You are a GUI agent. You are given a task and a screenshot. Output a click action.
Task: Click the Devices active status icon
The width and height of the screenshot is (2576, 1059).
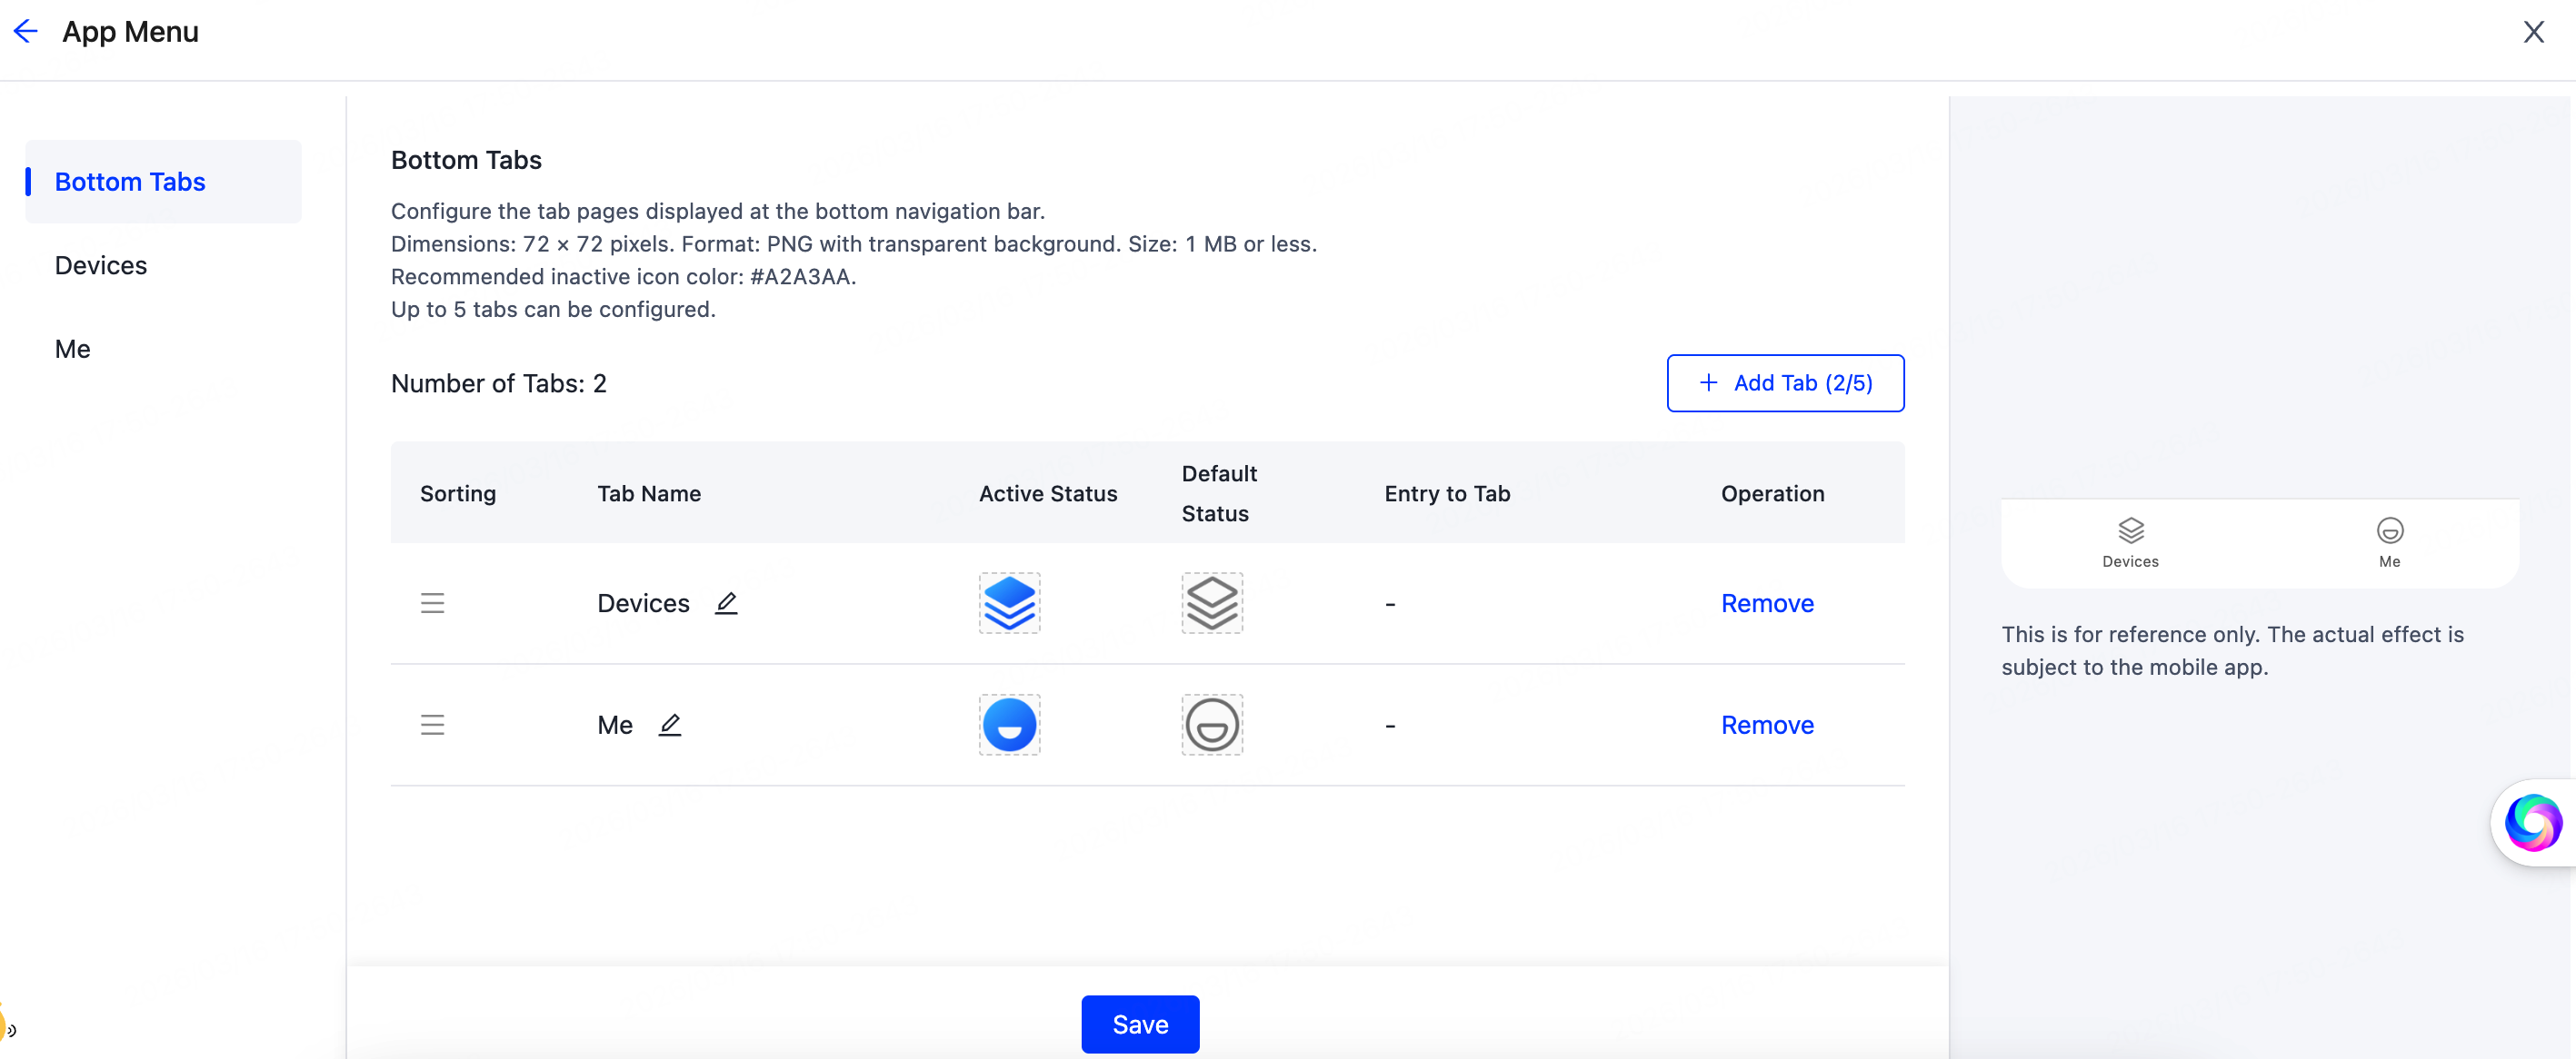coord(1009,603)
